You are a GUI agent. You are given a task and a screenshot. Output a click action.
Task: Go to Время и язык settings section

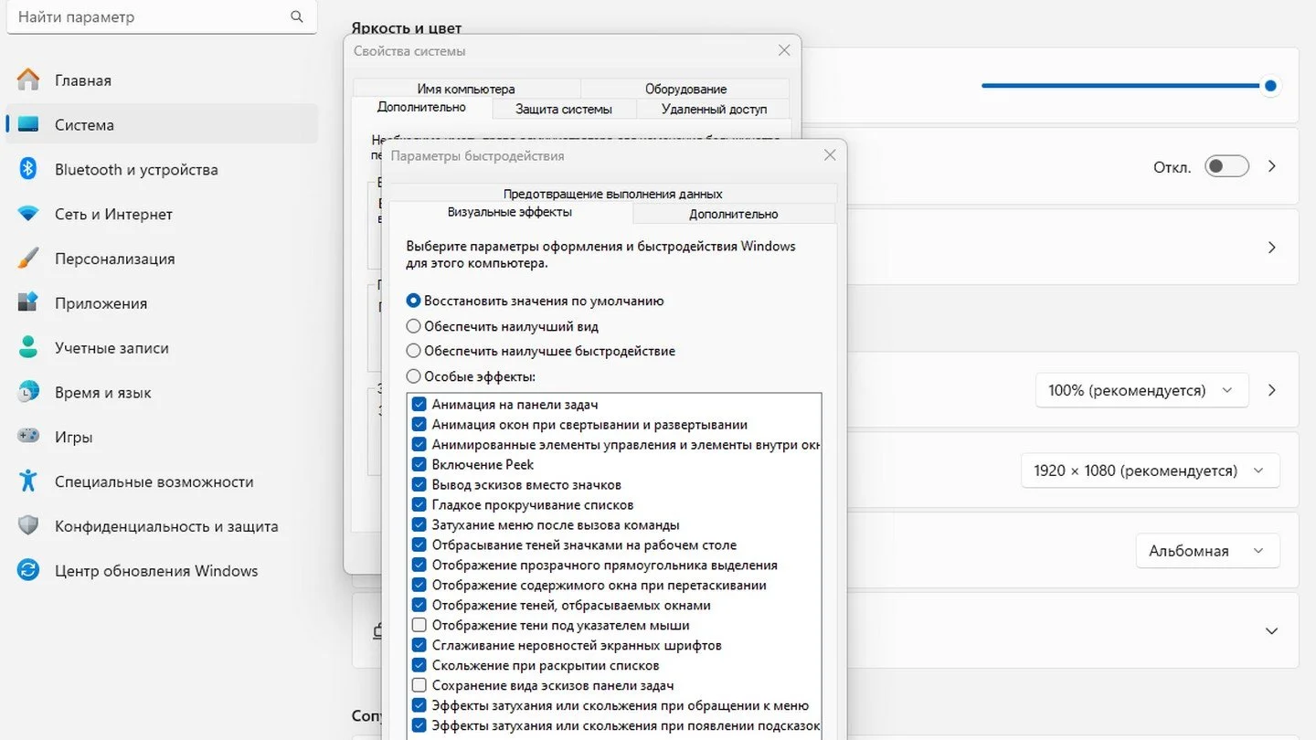162,392
